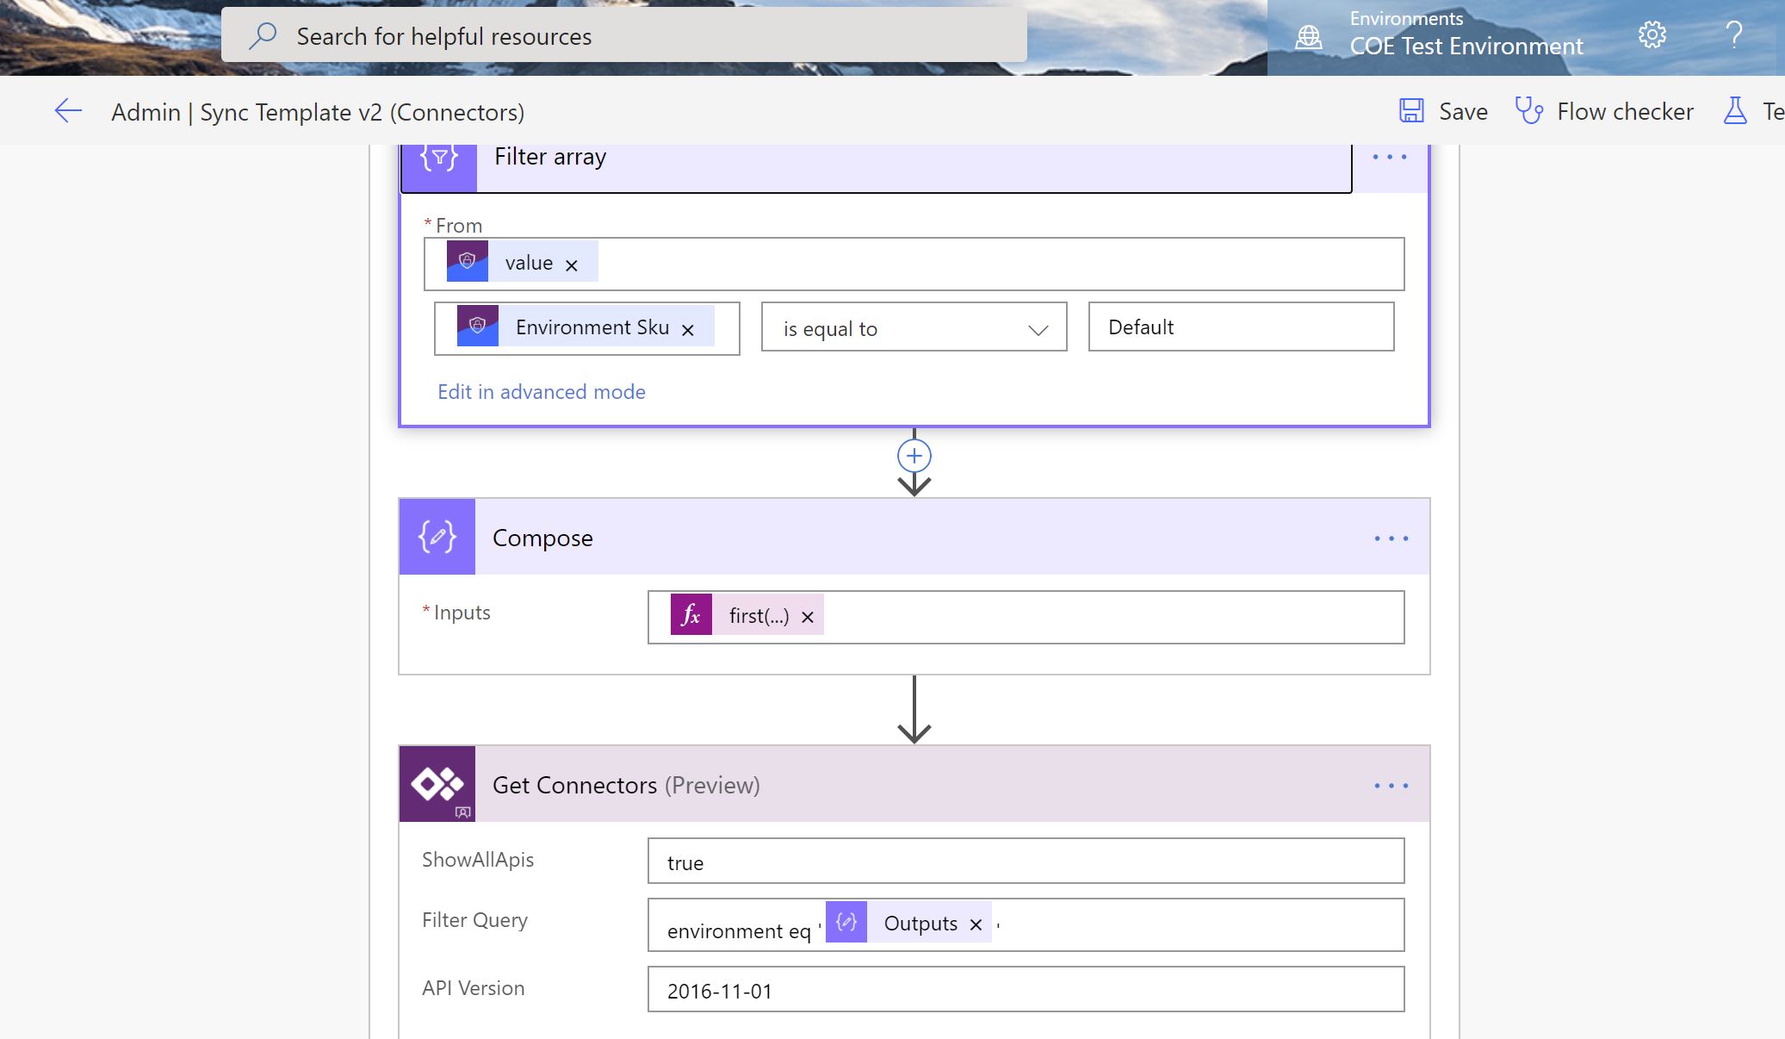Open Flow checker via its stethoscope icon
Screen dimensions: 1785x1039
click(x=1529, y=110)
